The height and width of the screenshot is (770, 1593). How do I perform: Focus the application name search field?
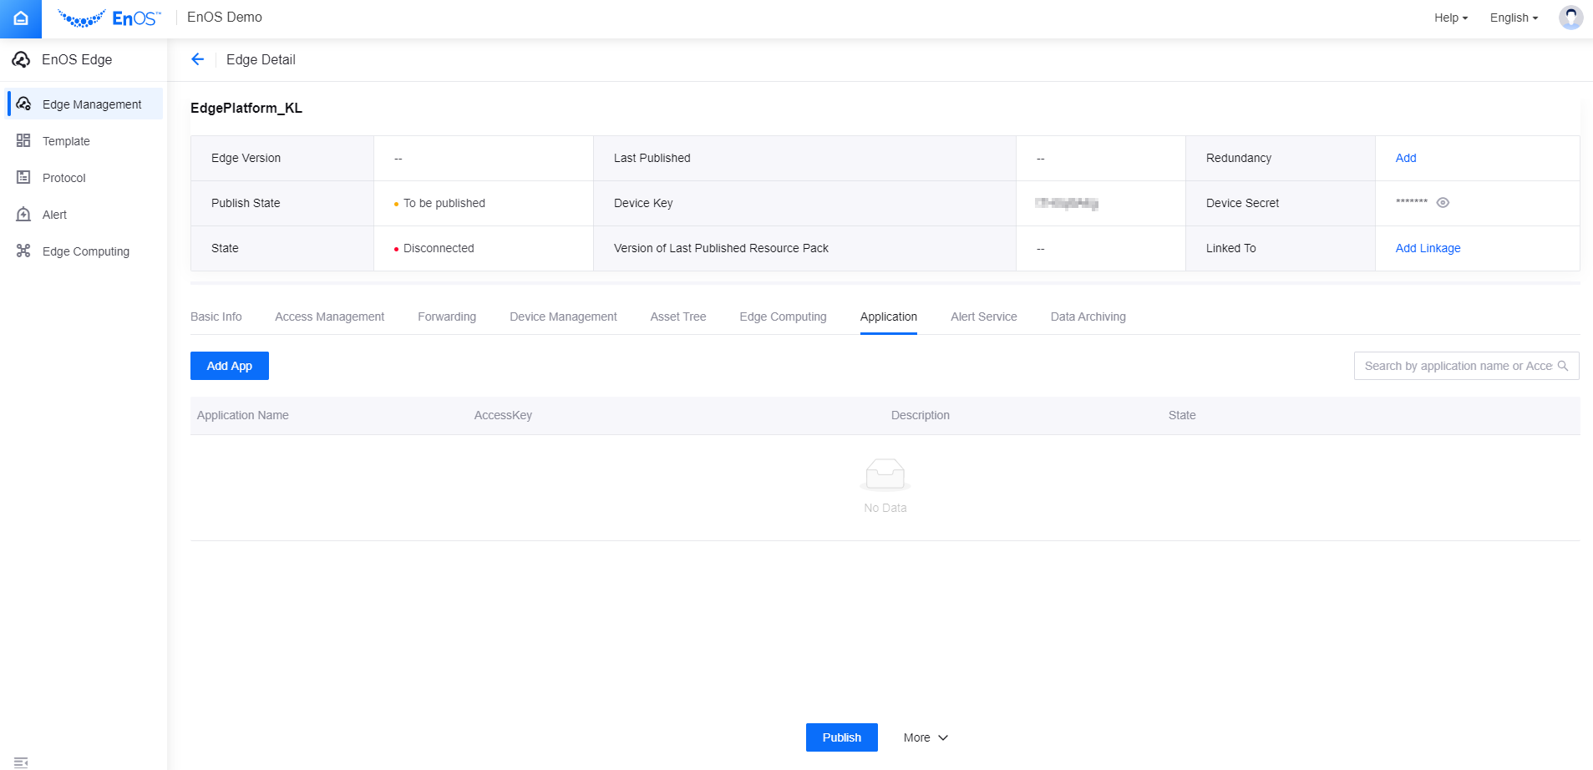tap(1457, 366)
